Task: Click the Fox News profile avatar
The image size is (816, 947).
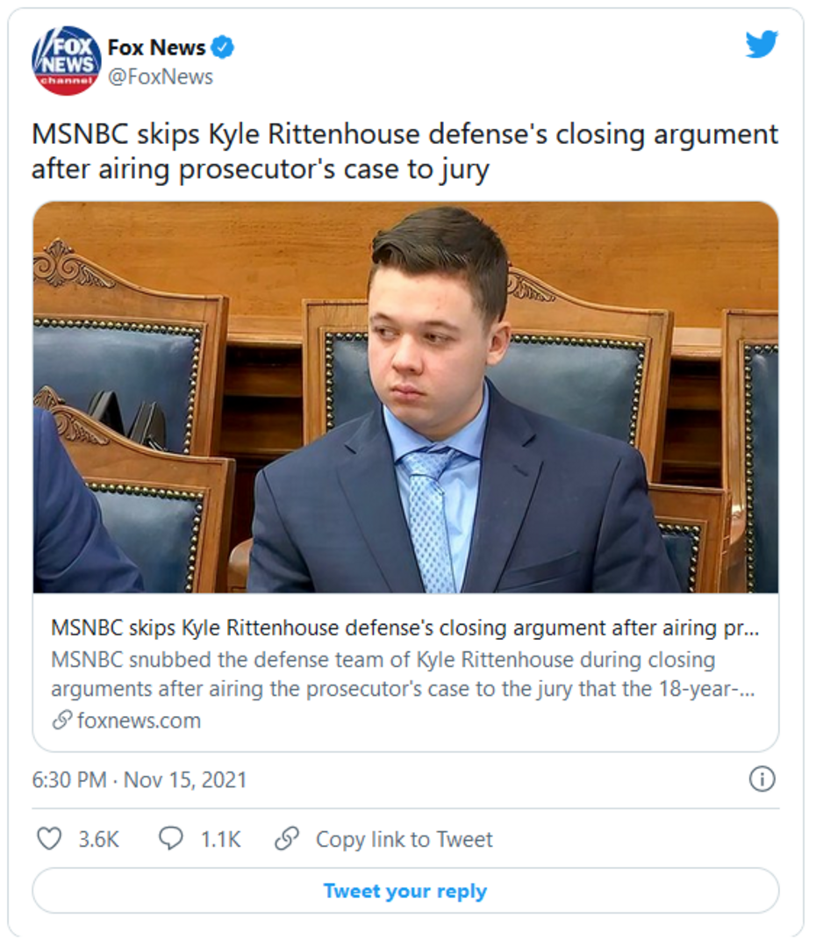Action: [x=67, y=60]
